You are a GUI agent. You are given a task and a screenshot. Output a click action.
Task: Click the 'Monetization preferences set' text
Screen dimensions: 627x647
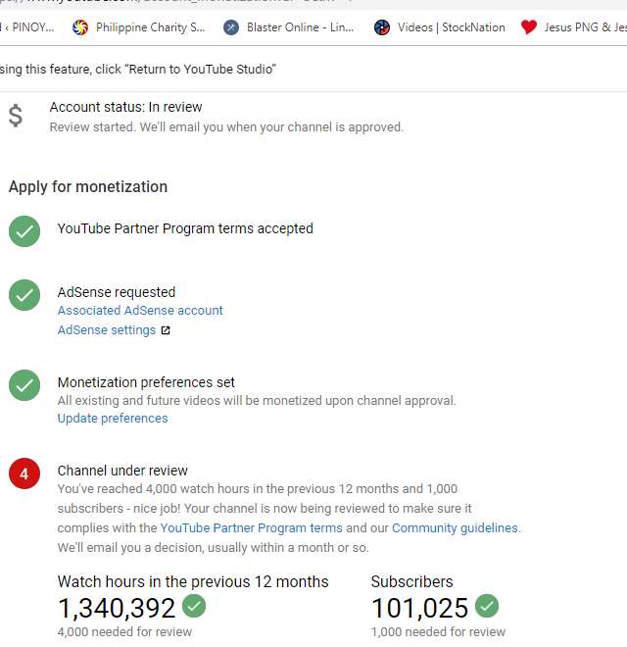146,382
